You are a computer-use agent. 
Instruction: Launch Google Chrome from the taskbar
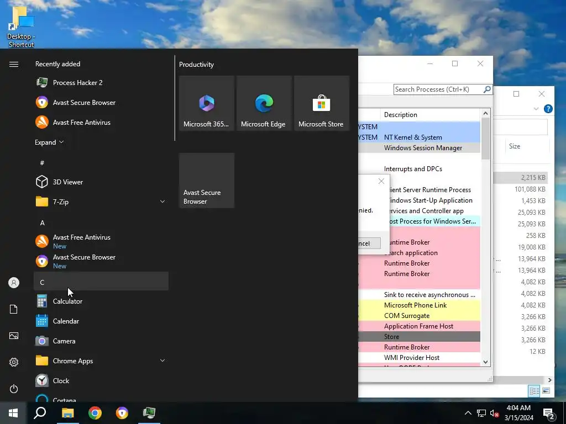pyautogui.click(x=95, y=413)
